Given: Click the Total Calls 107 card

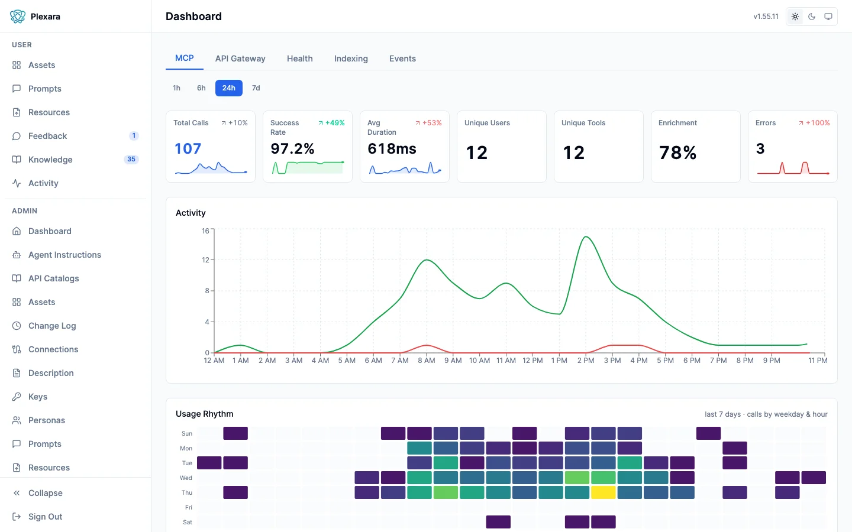Looking at the screenshot, I should (211, 147).
